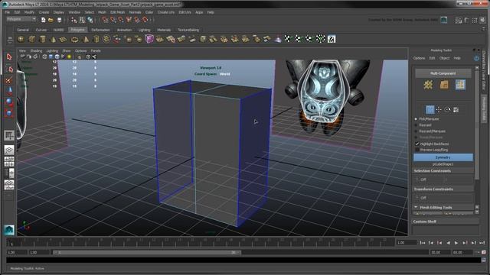The height and width of the screenshot is (275, 490).
Task: Select face selection mode orange icon
Action: click(444, 85)
